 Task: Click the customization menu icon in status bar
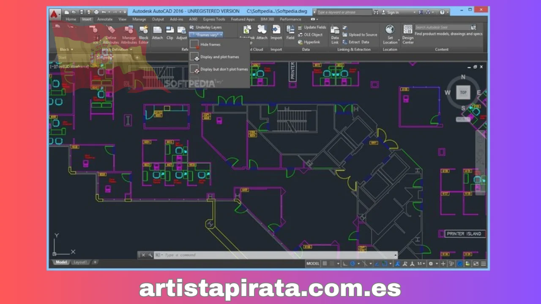pos(484,264)
